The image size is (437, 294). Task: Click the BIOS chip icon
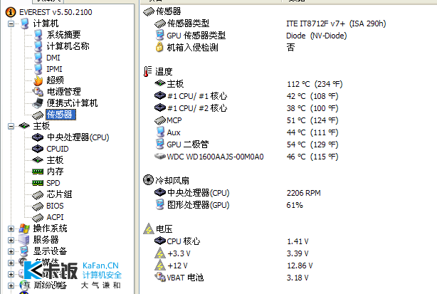[x=38, y=206]
